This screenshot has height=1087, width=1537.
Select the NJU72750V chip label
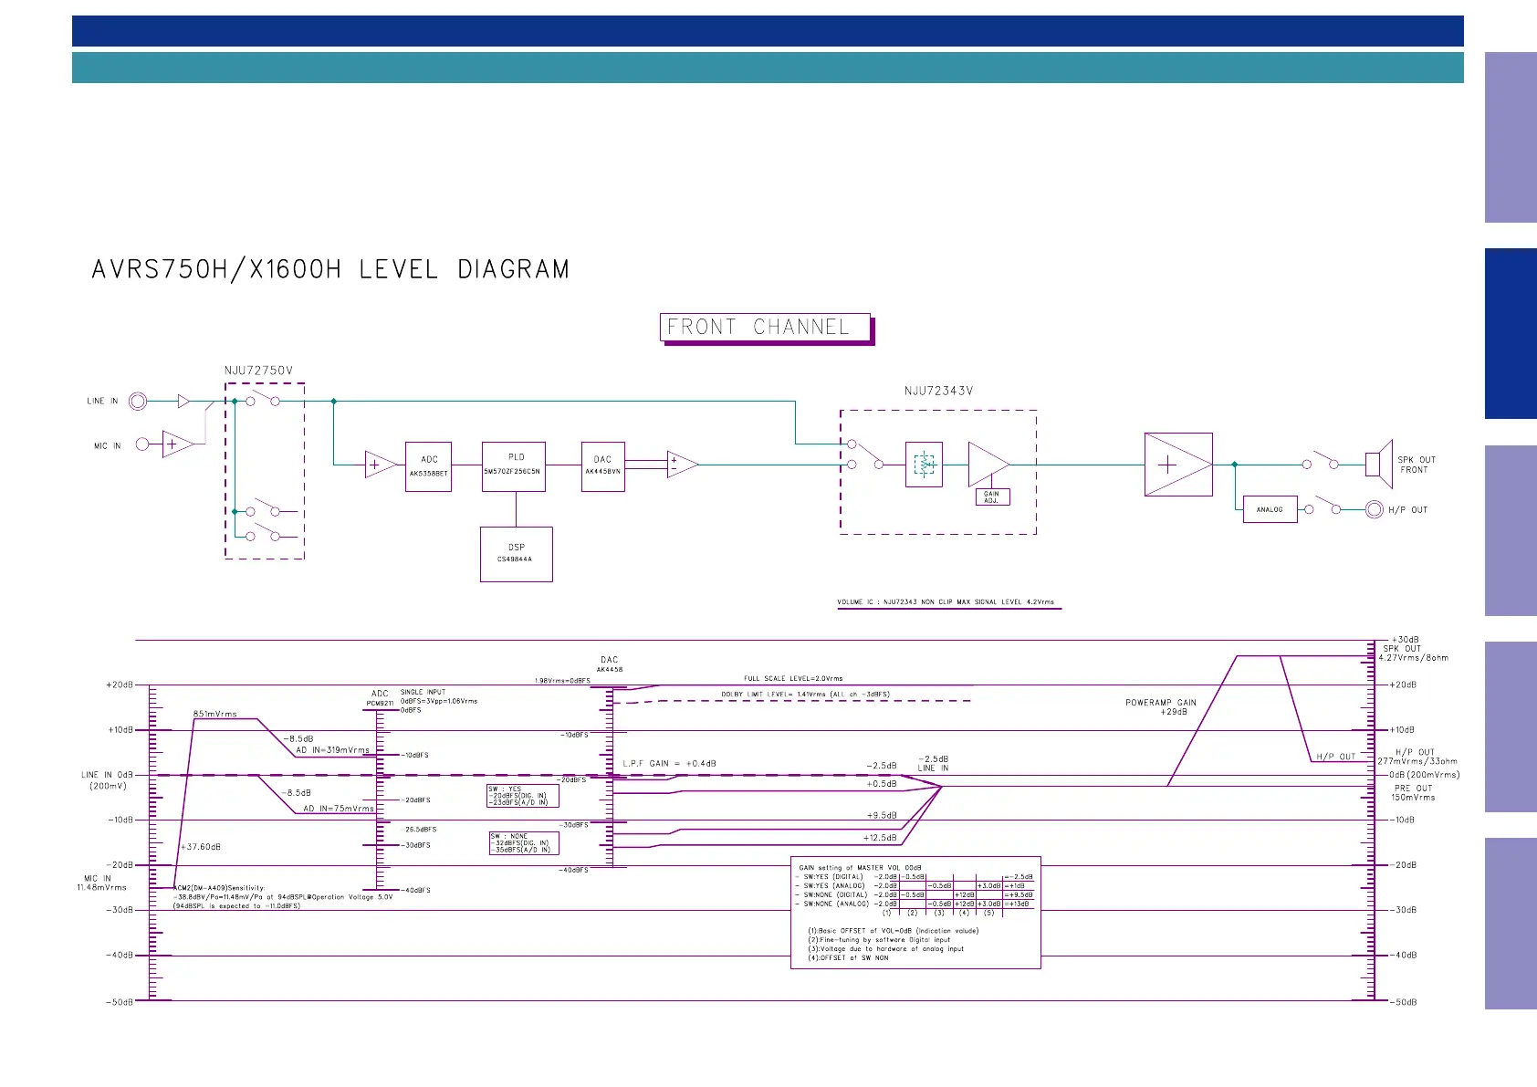pyautogui.click(x=258, y=371)
